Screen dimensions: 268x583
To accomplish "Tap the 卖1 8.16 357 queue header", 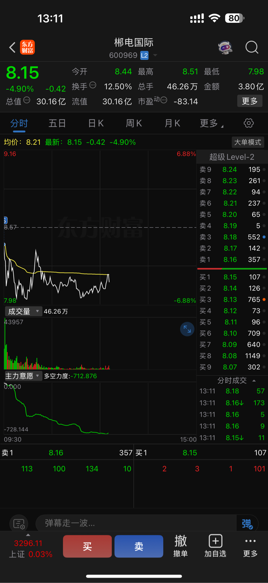I will 67,453.
